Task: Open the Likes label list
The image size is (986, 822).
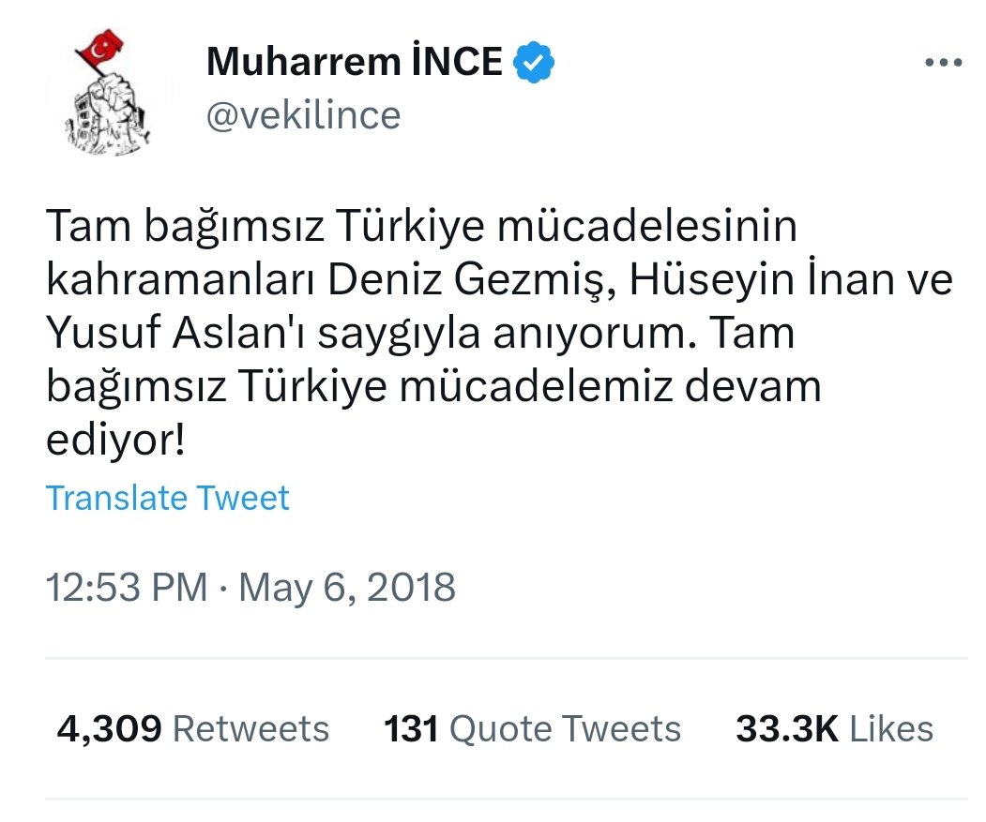Action: [892, 728]
